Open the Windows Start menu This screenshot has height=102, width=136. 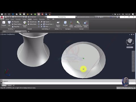pos(2,14)
